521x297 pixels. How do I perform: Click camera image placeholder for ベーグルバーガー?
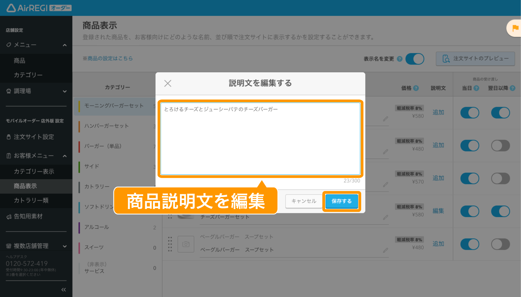pyautogui.click(x=186, y=244)
